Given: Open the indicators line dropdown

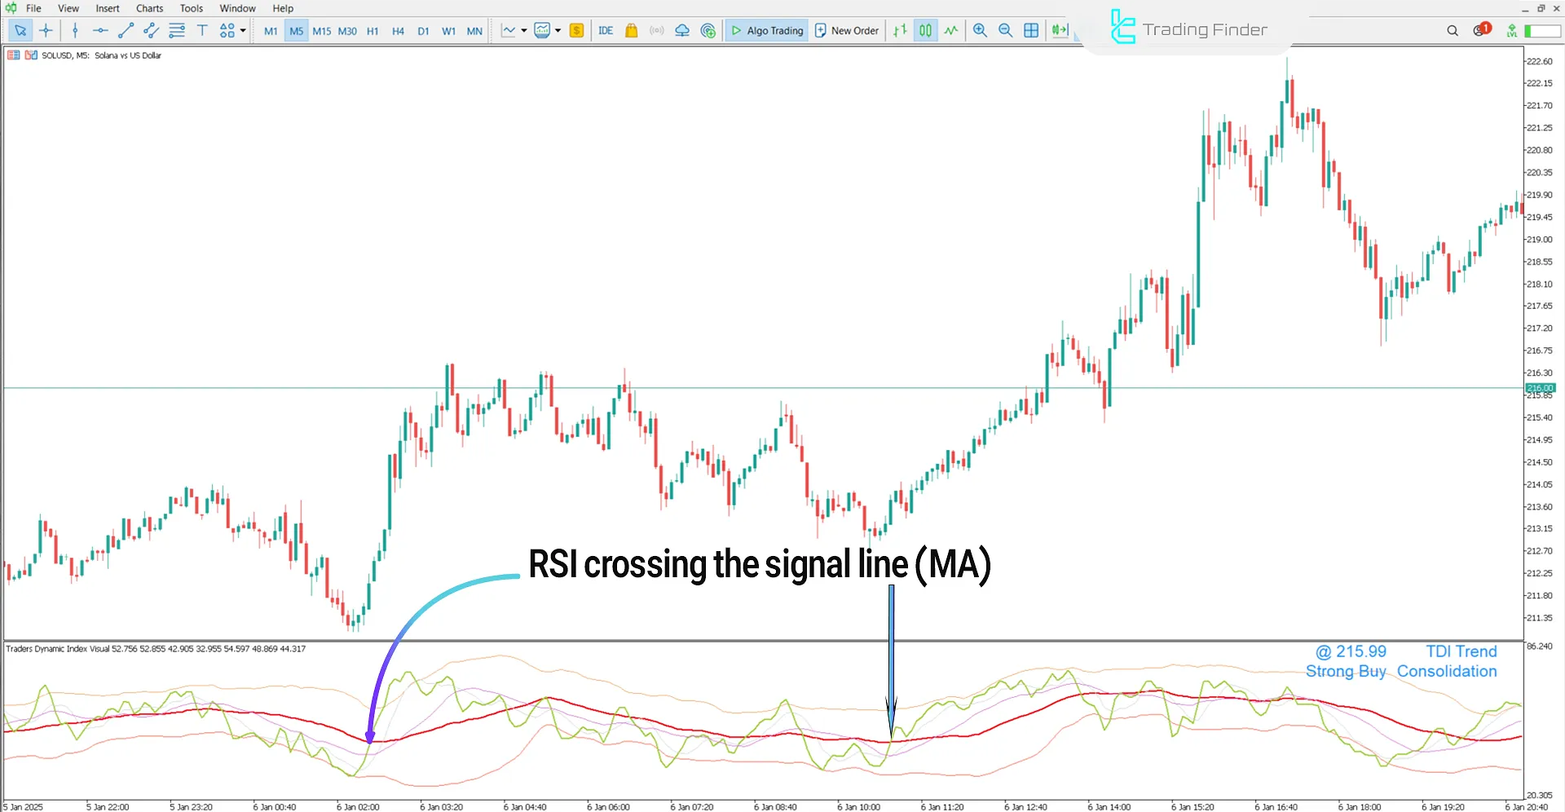Looking at the screenshot, I should 559,30.
